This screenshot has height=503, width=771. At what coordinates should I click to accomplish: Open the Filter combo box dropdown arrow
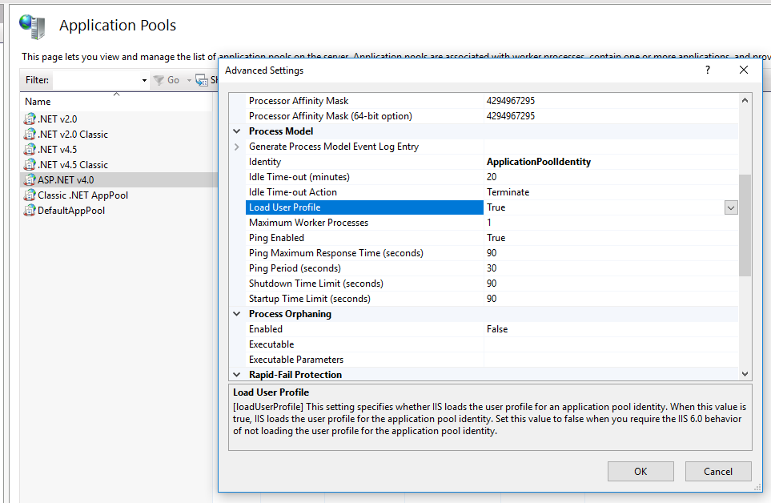[144, 80]
